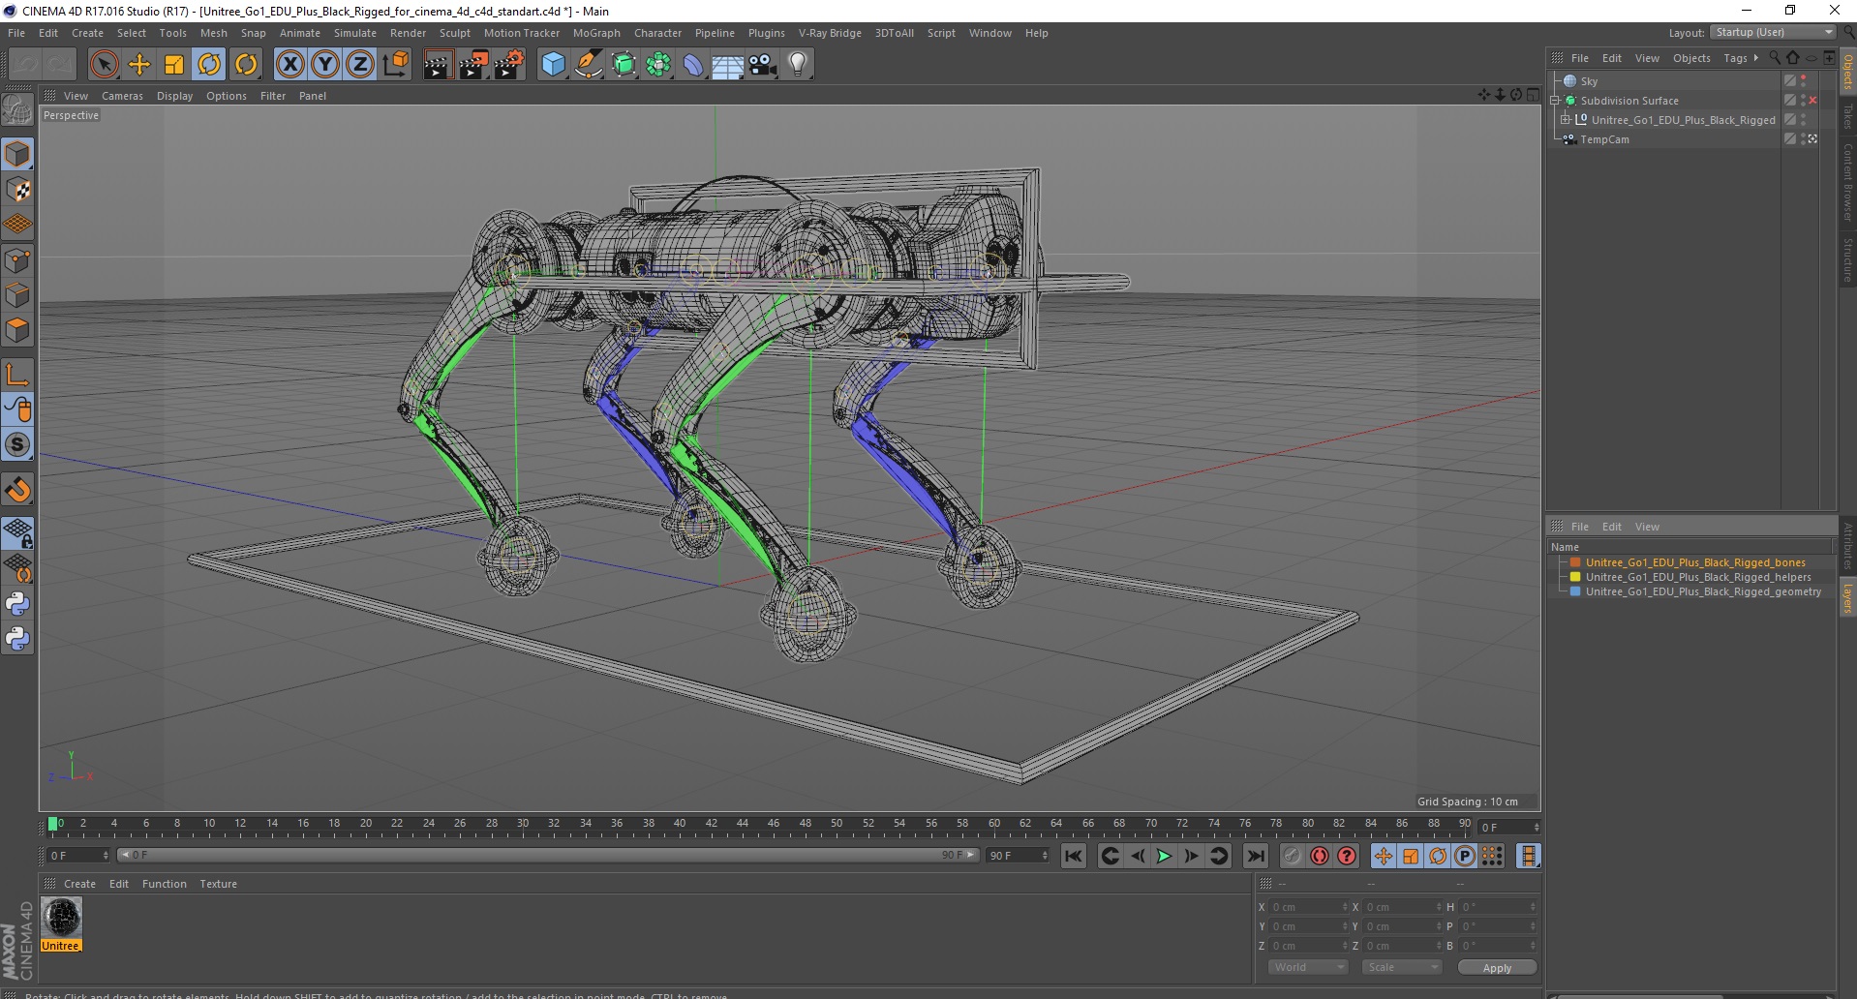Activate the Rotate tool
Image resolution: width=1857 pixels, height=999 pixels.
(x=209, y=65)
